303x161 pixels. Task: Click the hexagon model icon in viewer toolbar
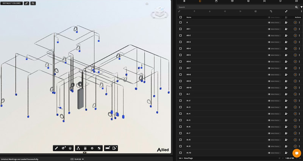click(x=70, y=148)
